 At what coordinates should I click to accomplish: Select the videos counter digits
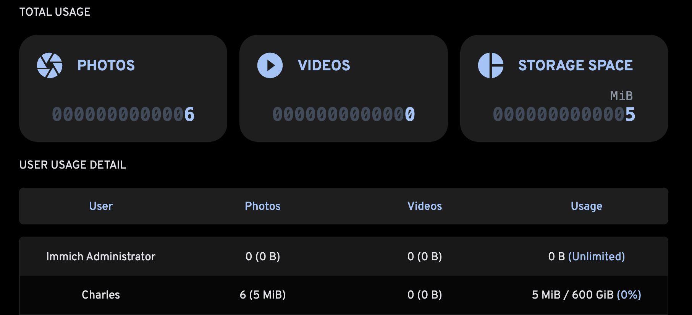(x=344, y=114)
